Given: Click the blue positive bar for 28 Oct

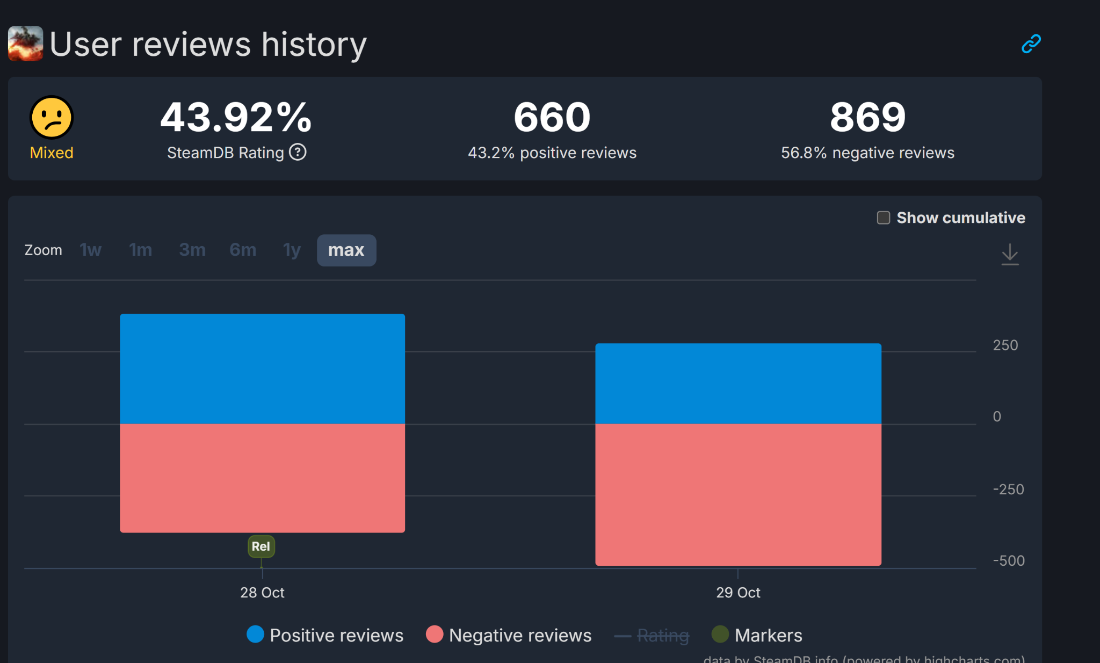Looking at the screenshot, I should tap(262, 369).
